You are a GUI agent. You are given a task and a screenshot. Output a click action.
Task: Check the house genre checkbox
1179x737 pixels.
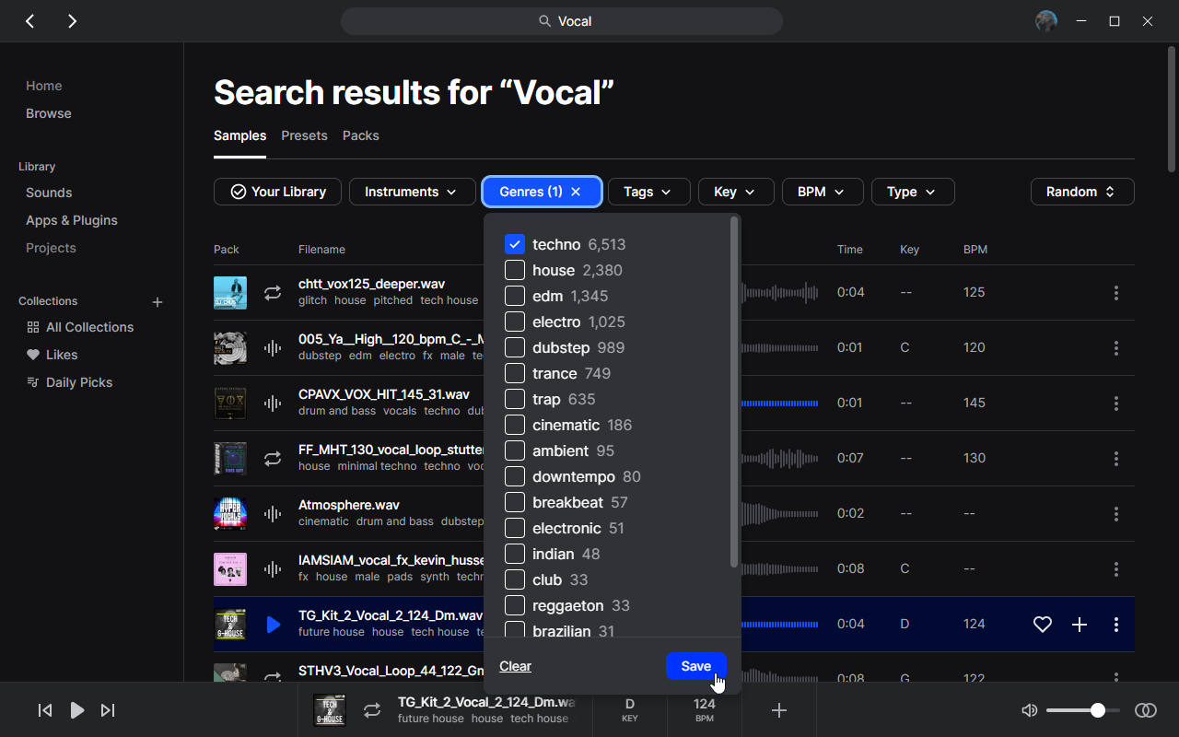pyautogui.click(x=515, y=270)
